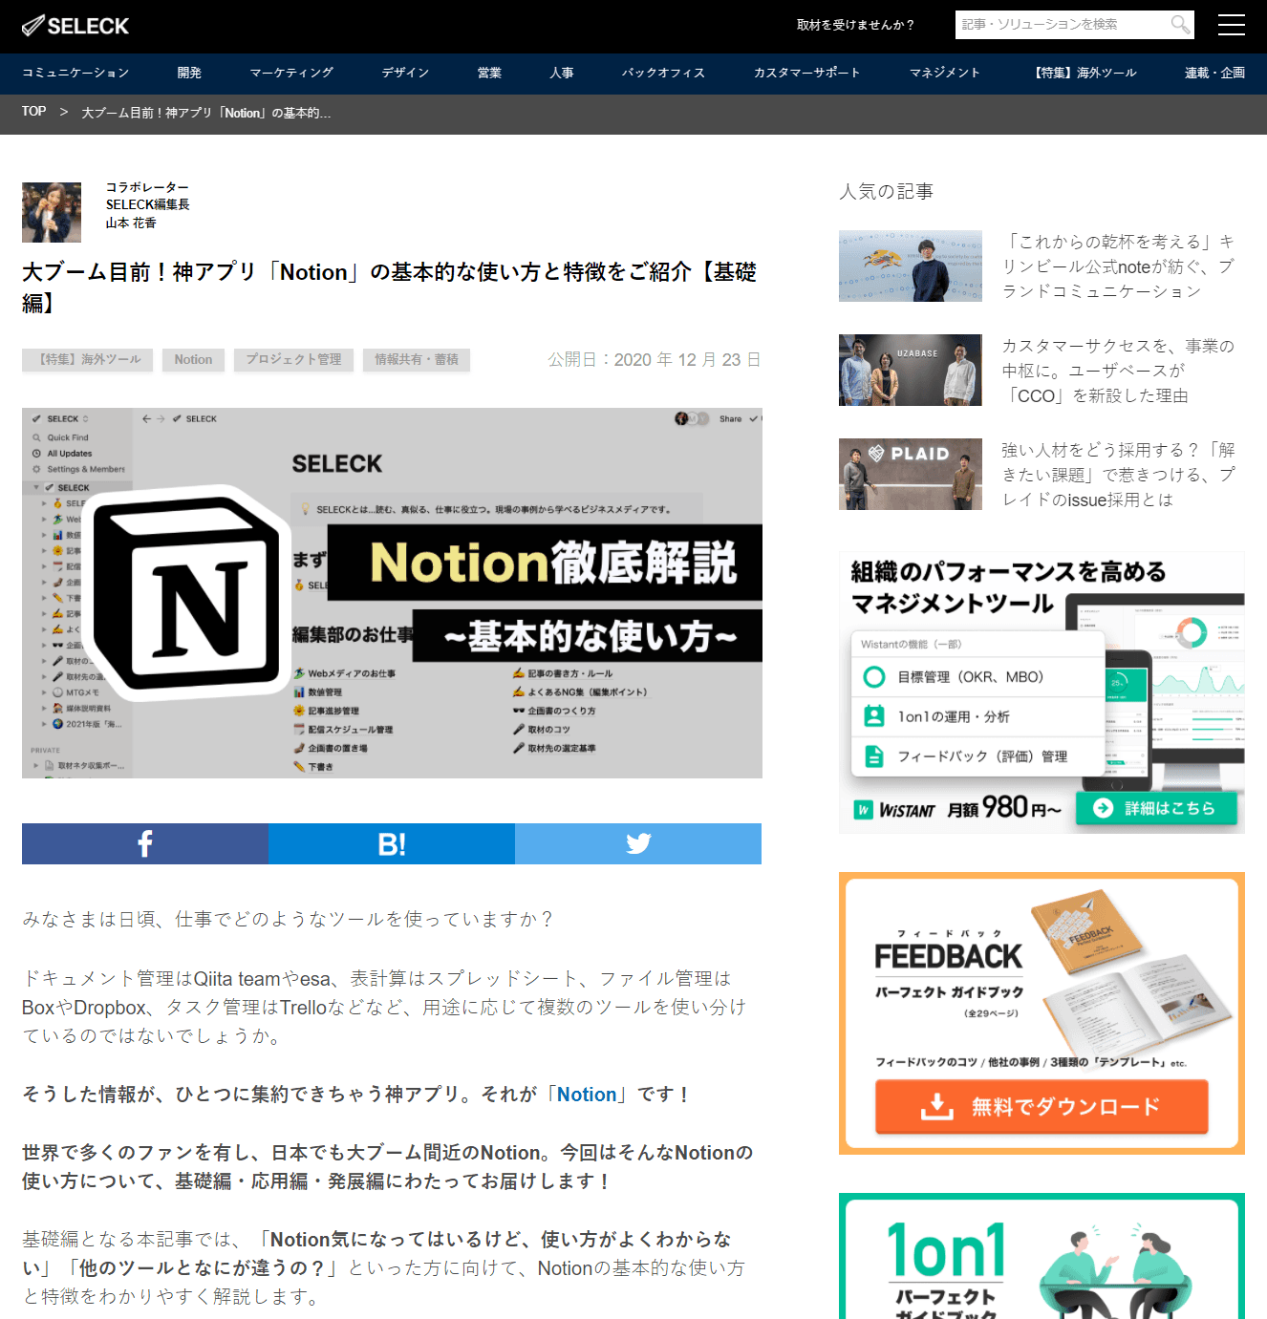
Task: Select the マーケティング navigation item
Action: pyautogui.click(x=291, y=73)
